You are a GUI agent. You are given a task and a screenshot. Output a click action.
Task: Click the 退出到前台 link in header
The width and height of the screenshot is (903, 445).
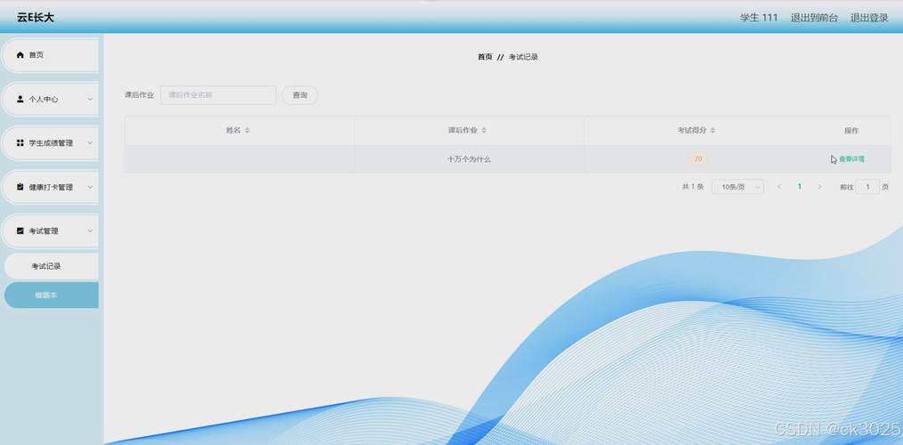tap(814, 18)
